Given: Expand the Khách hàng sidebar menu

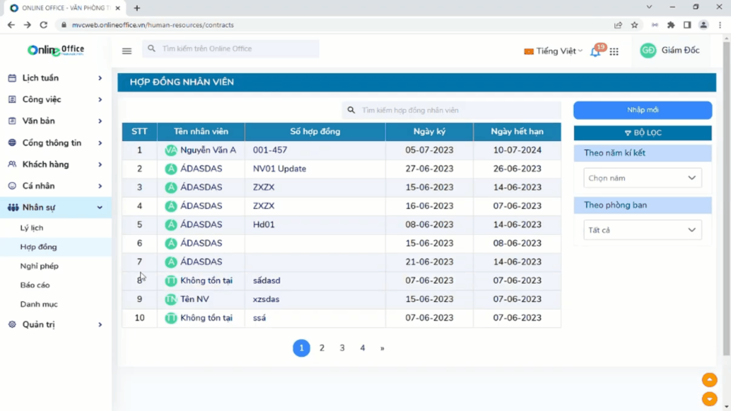Looking at the screenshot, I should (55, 164).
